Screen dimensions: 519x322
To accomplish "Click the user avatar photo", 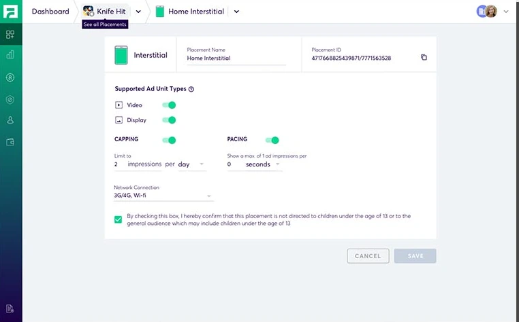I will tap(491, 12).
